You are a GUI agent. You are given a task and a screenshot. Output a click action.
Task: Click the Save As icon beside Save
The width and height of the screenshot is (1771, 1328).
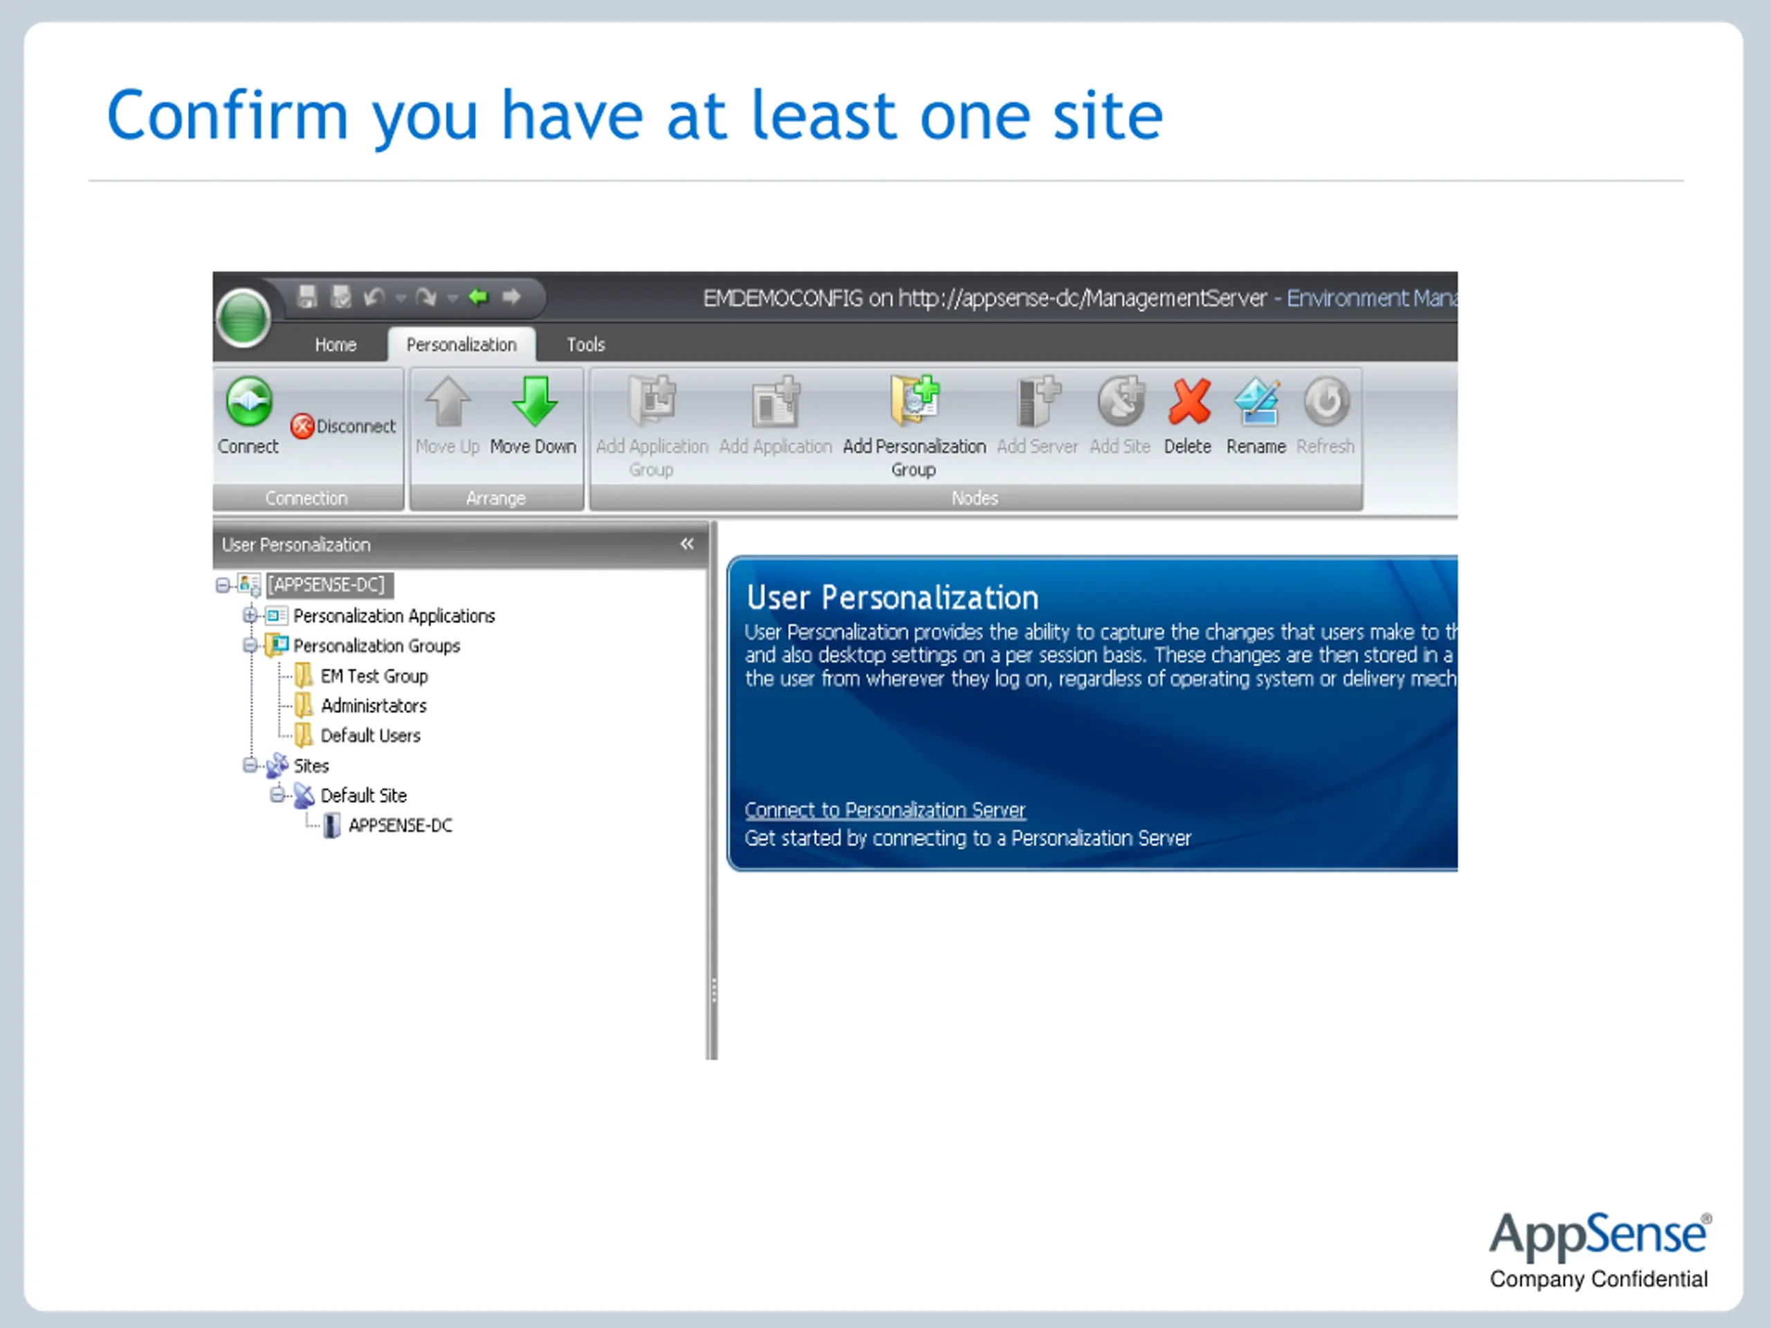[x=342, y=297]
